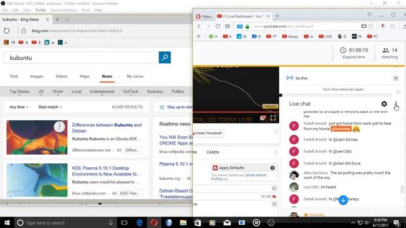Click the Create Thumbnail button

click(x=208, y=133)
